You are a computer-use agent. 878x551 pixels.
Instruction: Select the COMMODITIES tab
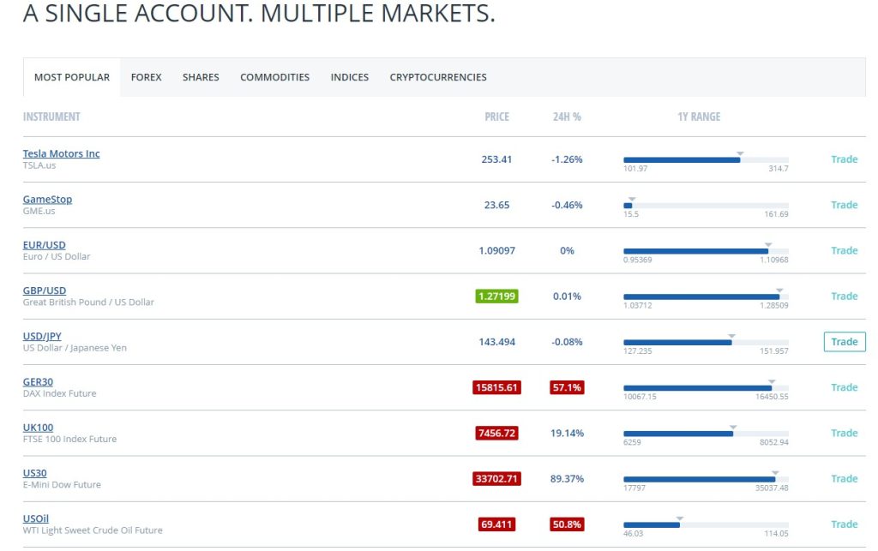click(x=274, y=77)
